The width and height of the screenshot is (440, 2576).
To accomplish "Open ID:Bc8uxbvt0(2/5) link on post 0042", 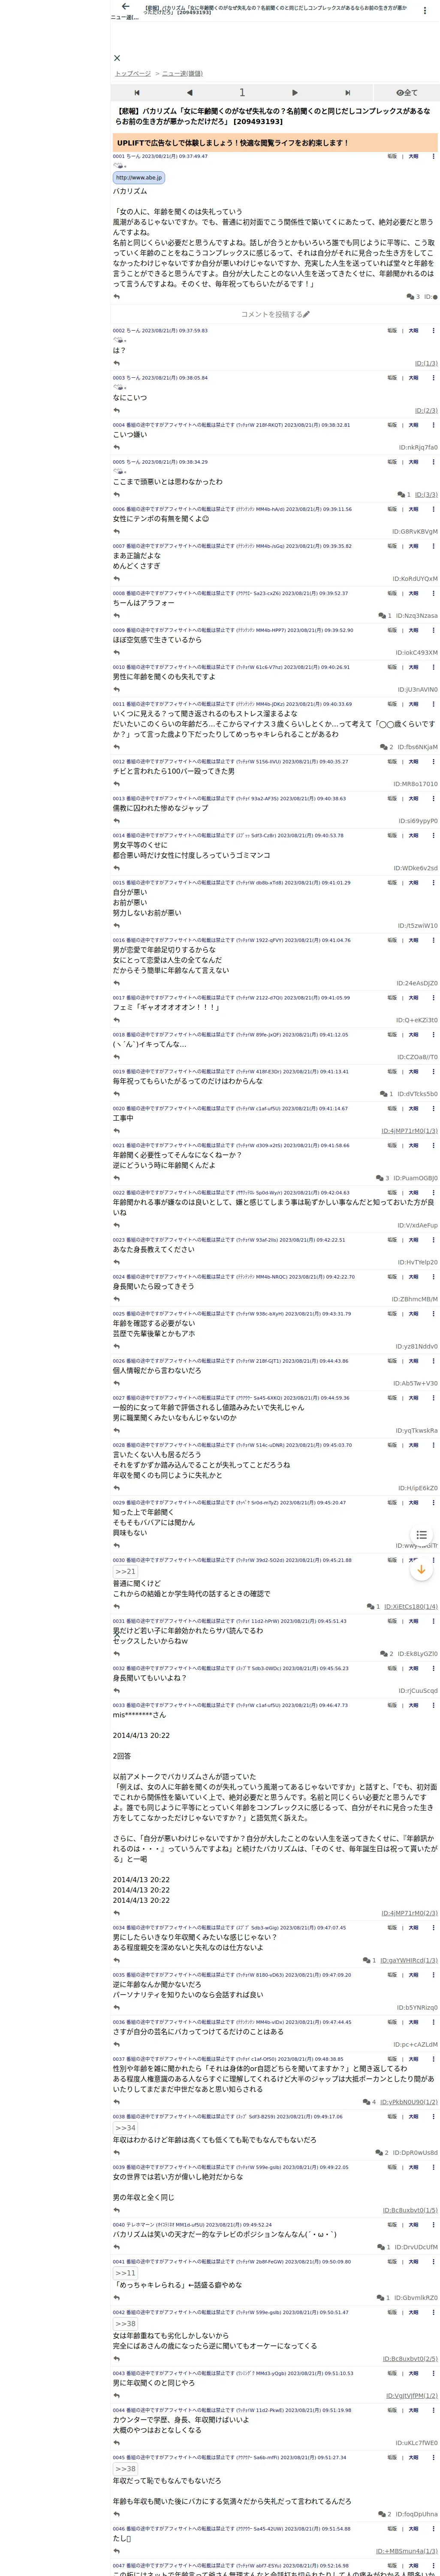I will click(410, 2359).
